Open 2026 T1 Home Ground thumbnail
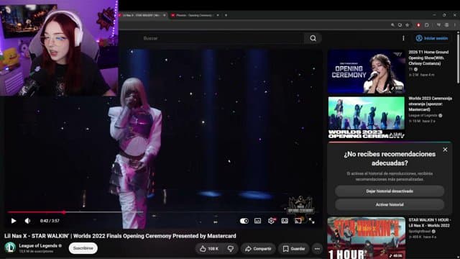 click(x=367, y=72)
